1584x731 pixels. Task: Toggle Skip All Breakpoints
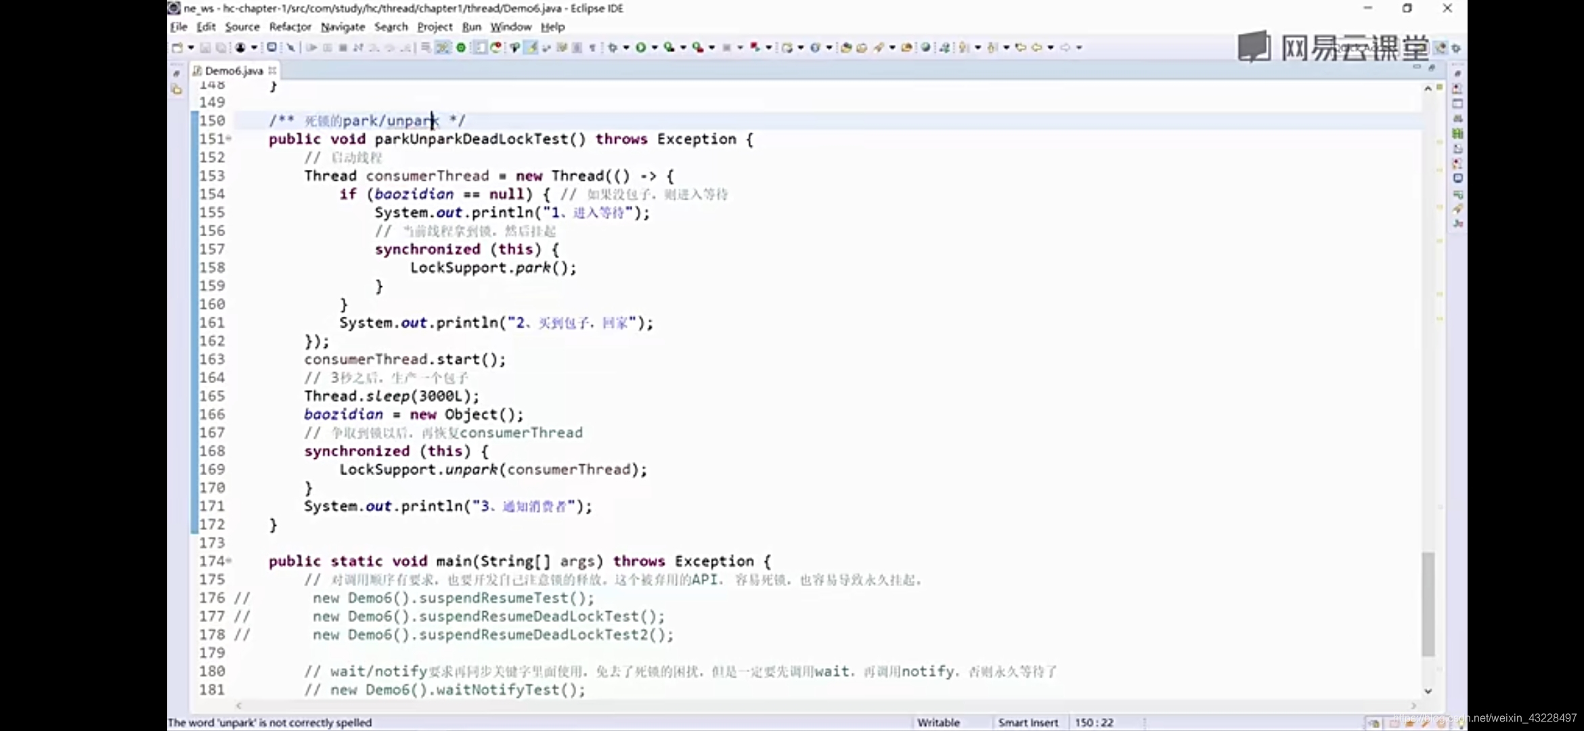tap(290, 47)
